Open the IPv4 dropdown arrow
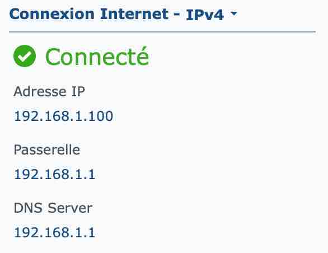This screenshot has height=253, width=328. pyautogui.click(x=234, y=14)
